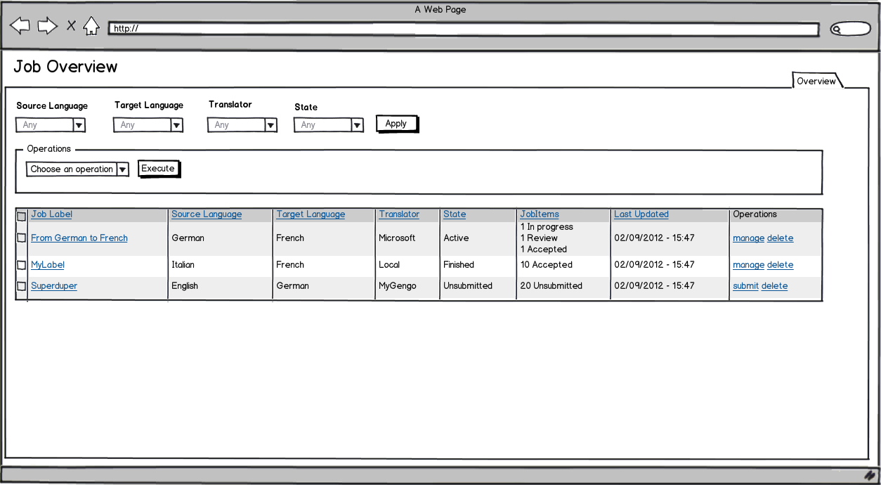Check the select-all checkbox in table header

(21, 216)
